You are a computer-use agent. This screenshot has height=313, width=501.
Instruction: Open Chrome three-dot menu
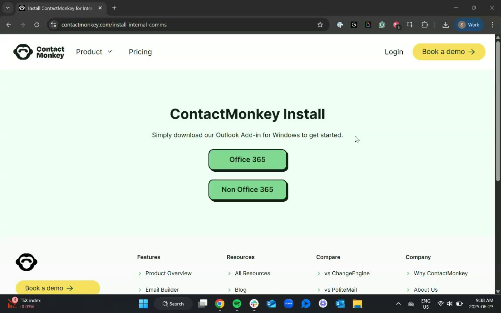tap(492, 25)
